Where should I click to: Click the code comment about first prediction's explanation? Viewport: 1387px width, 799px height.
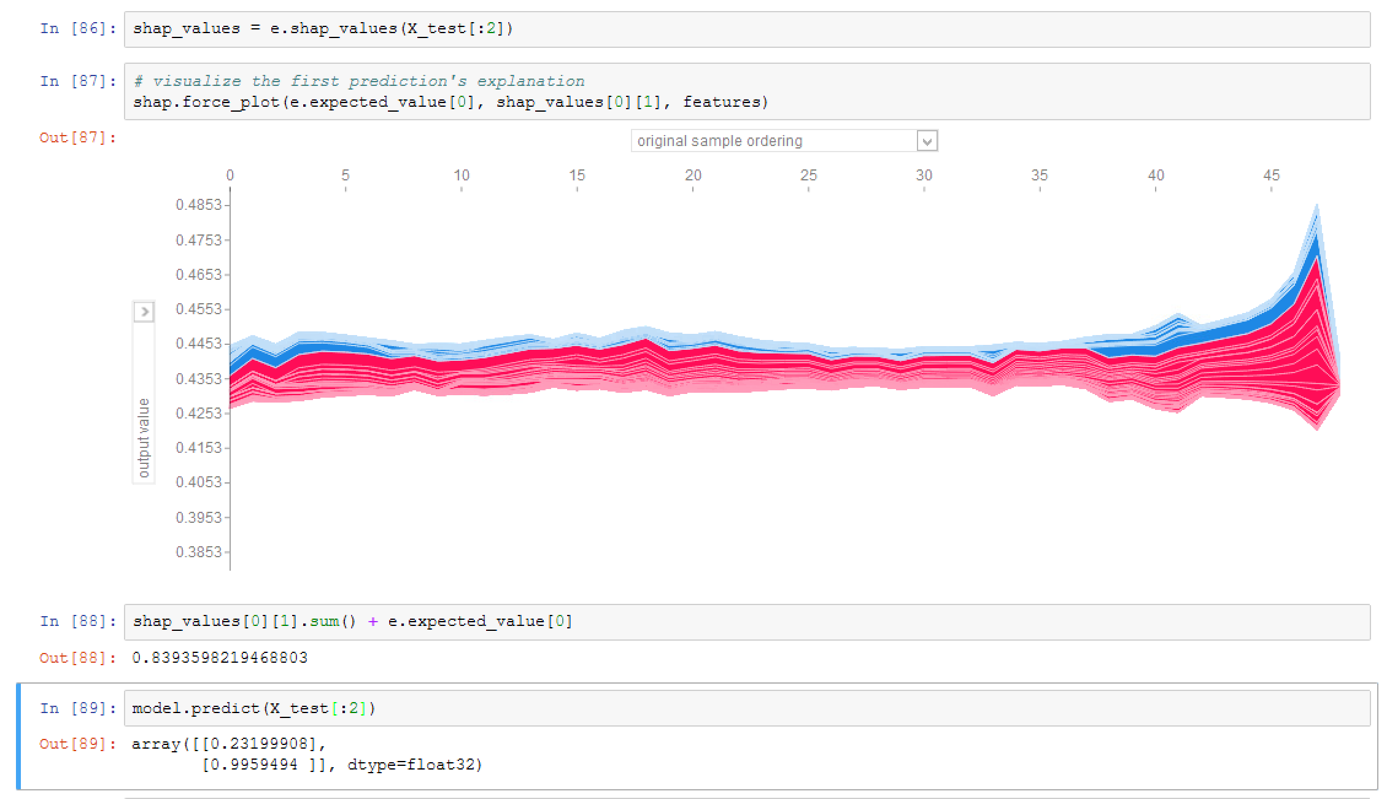(x=359, y=81)
